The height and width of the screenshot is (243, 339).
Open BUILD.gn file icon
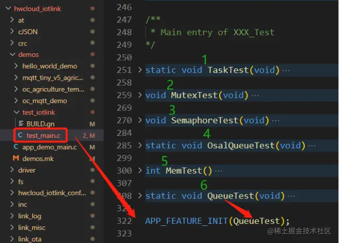click(21, 123)
